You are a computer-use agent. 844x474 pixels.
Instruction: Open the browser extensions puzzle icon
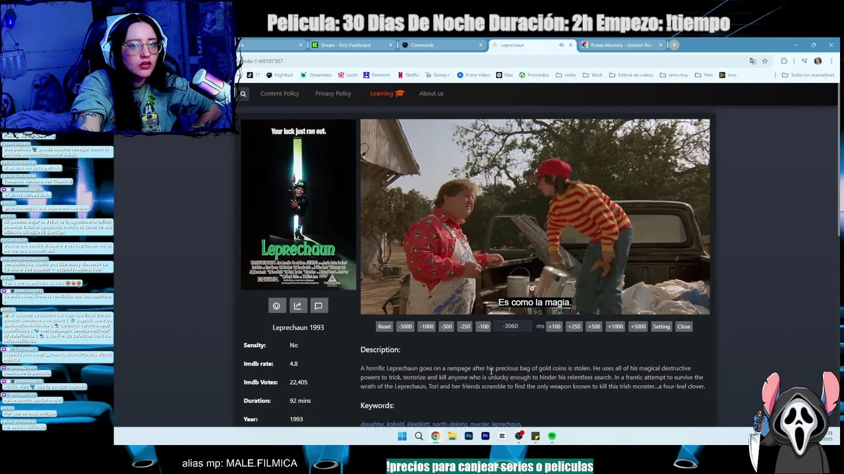(784, 61)
